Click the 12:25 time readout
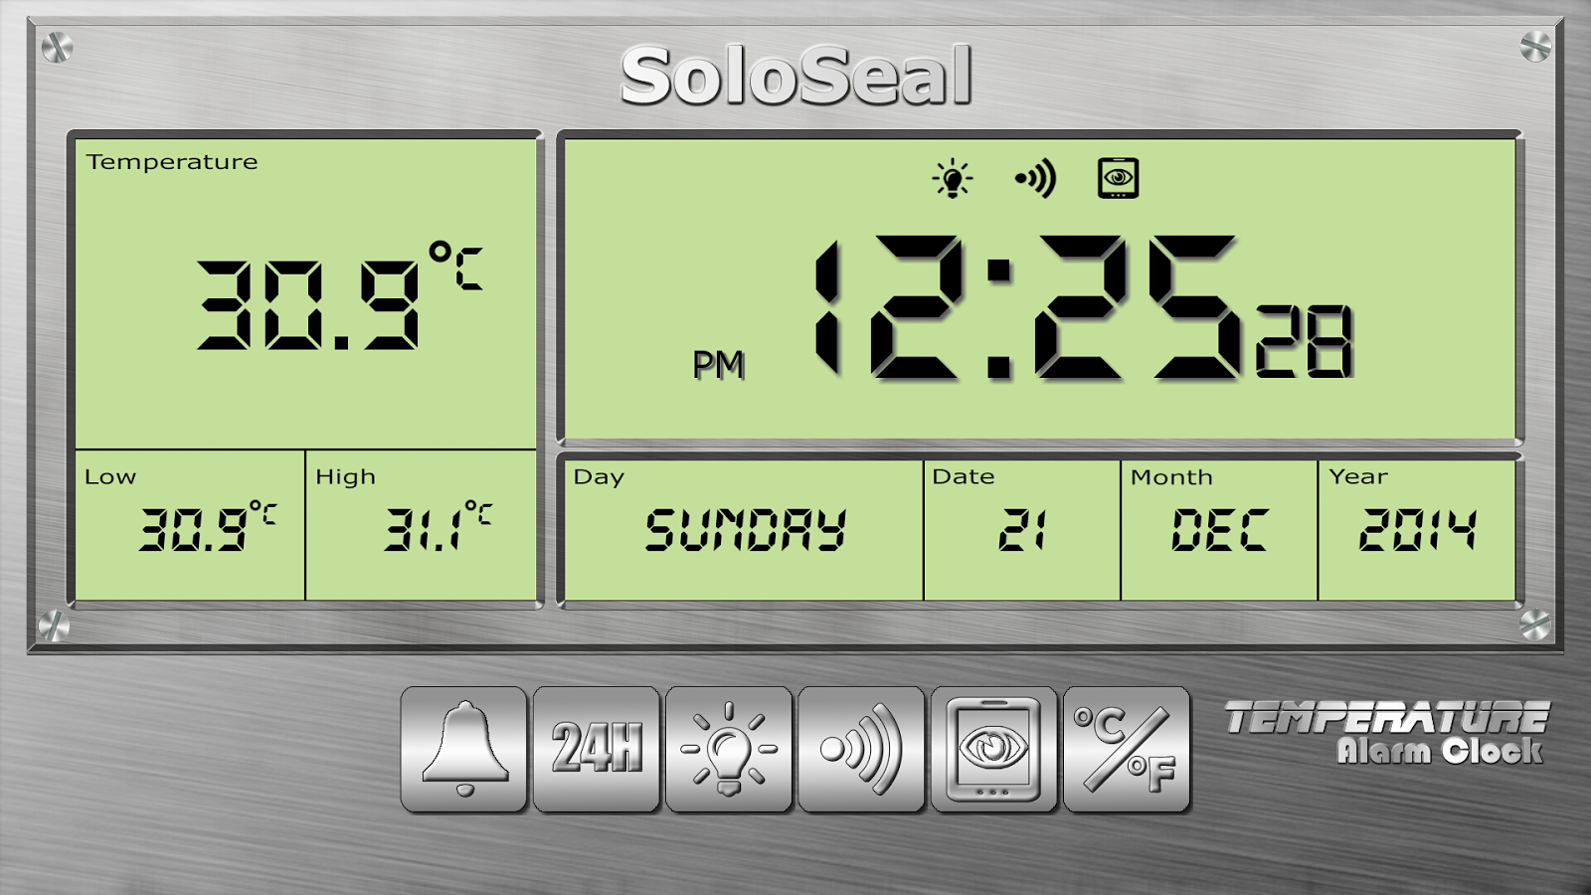 coord(1026,308)
